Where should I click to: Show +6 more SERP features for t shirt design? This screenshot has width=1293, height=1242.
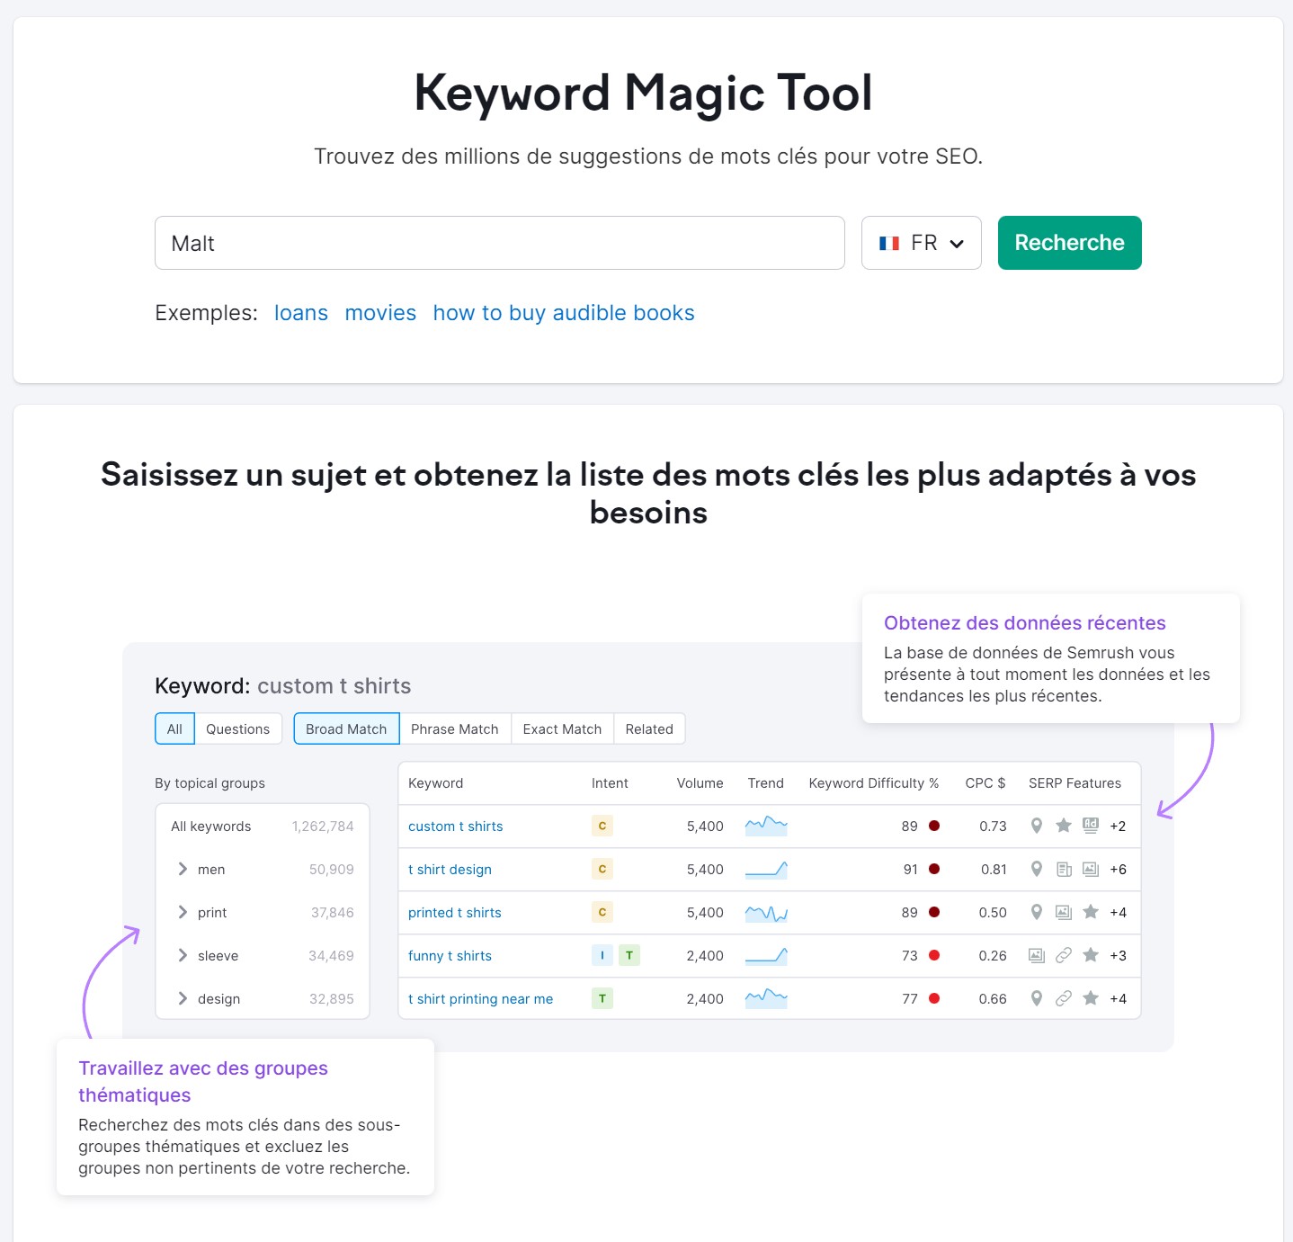pos(1118,869)
